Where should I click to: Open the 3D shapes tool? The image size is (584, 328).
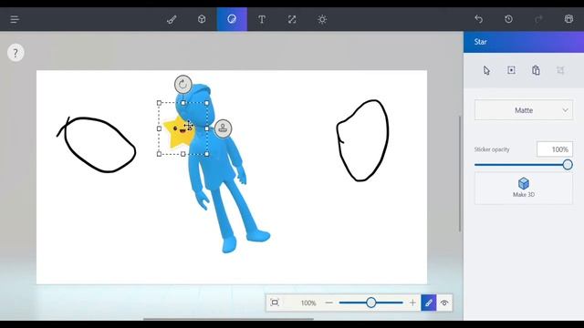202,19
